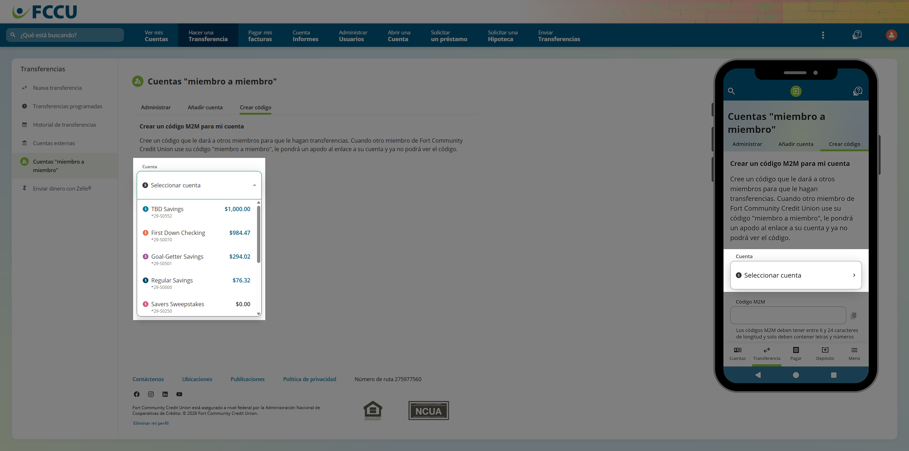Open Enviar dinero con Zelle
The height and width of the screenshot is (451, 909).
click(x=62, y=188)
